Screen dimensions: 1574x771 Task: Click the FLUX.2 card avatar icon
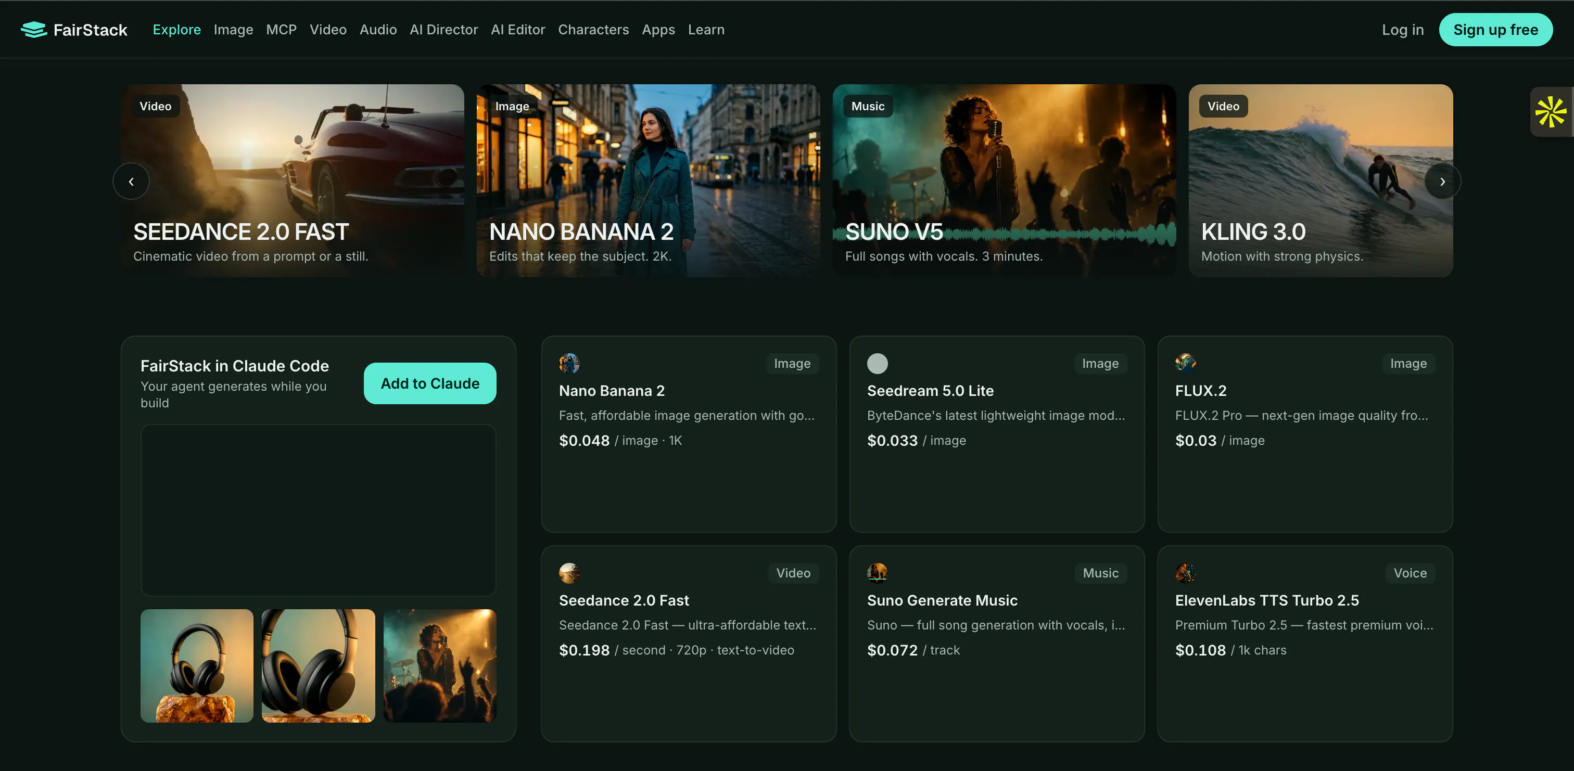[x=1185, y=364]
